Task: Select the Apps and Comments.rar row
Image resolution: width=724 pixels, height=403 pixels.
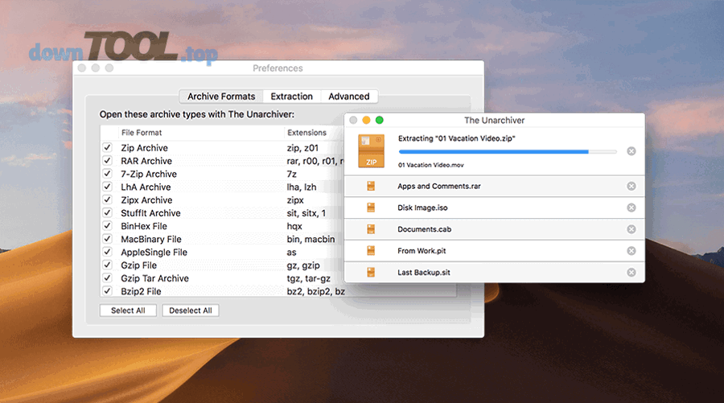Action: coord(494,186)
